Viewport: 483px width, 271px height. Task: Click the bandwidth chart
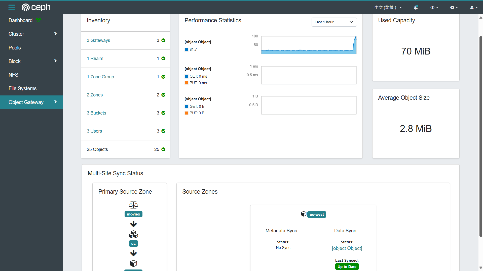309,105
